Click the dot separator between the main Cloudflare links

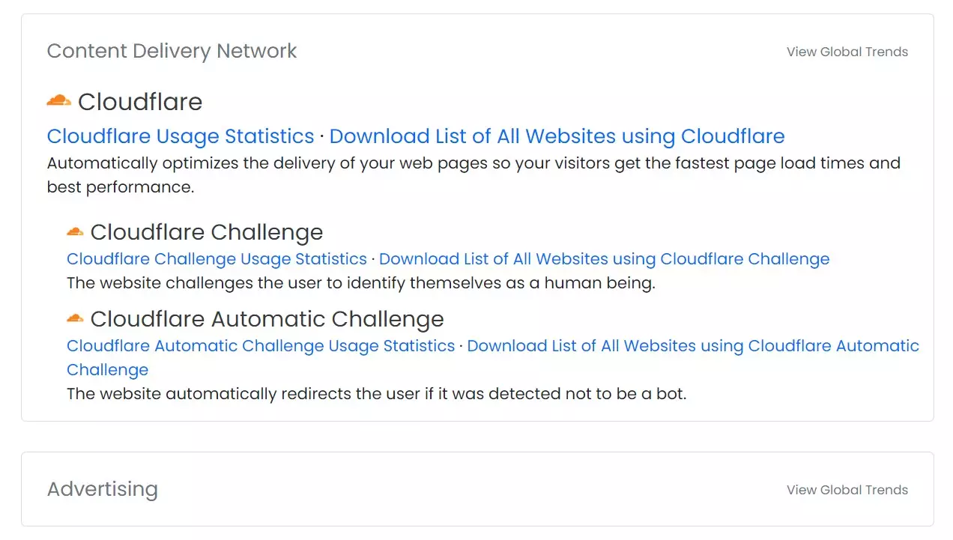coord(322,137)
